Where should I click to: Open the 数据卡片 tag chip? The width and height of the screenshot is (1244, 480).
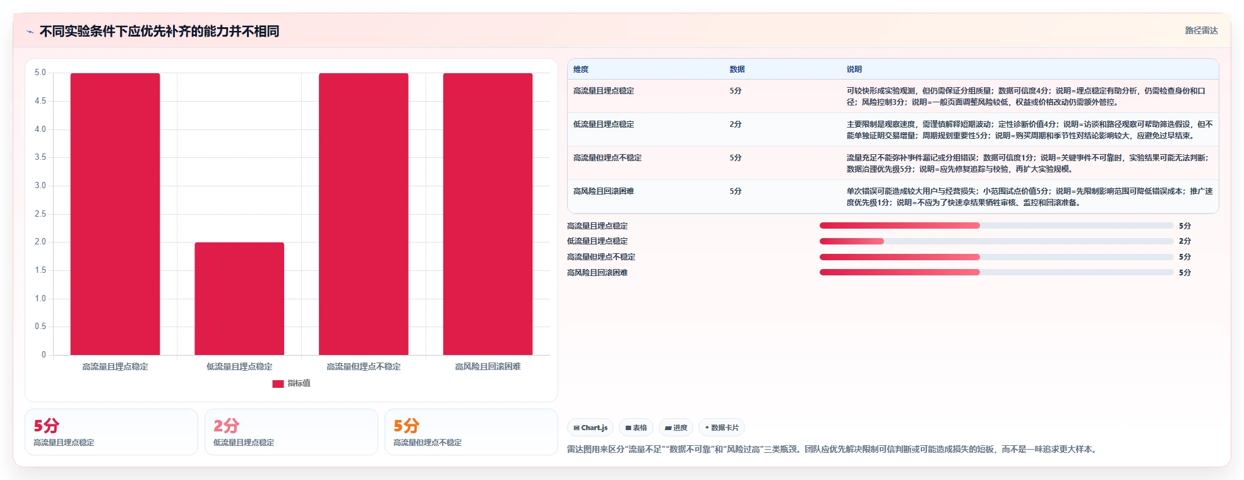coord(722,428)
